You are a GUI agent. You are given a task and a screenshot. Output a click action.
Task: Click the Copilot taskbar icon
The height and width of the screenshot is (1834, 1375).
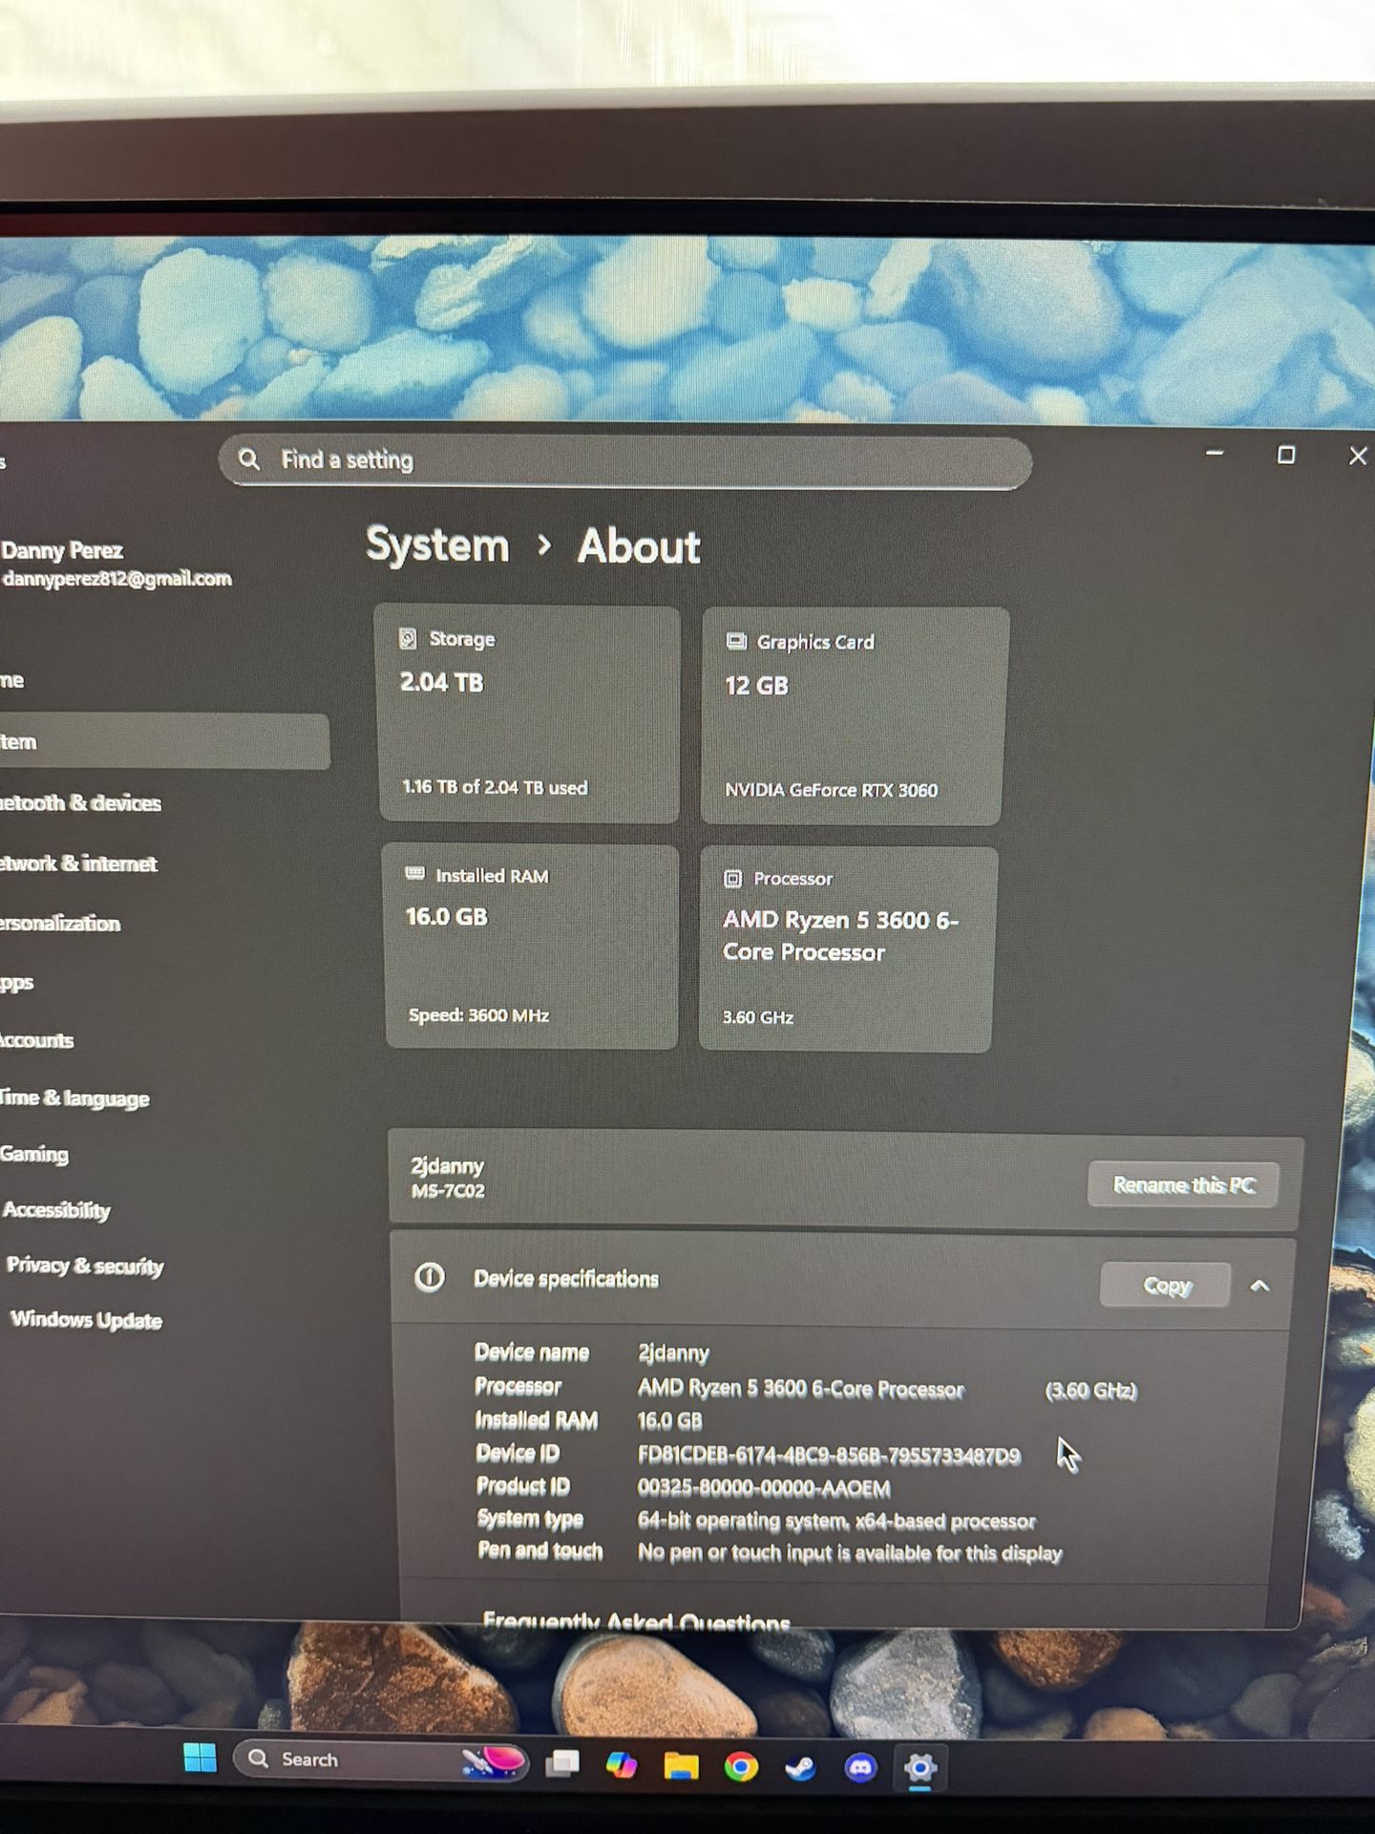click(622, 1765)
